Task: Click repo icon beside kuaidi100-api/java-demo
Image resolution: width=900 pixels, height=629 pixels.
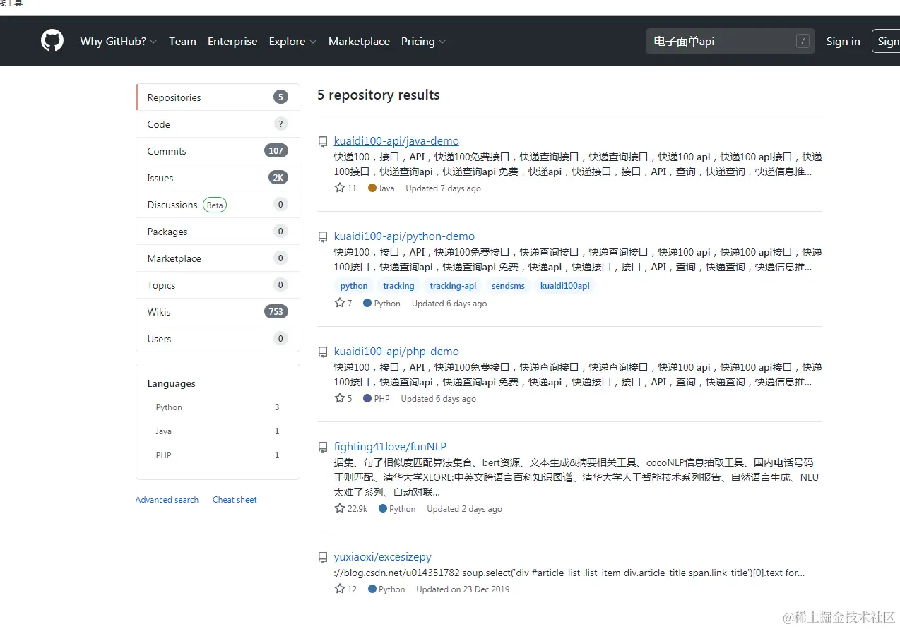Action: (x=323, y=142)
